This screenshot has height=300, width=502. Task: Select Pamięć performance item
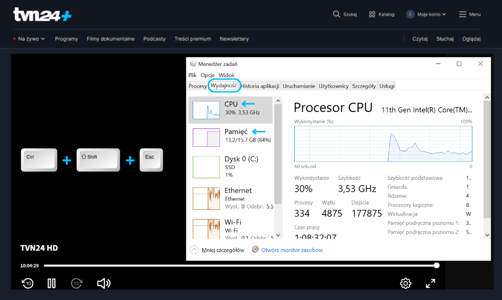(231, 137)
